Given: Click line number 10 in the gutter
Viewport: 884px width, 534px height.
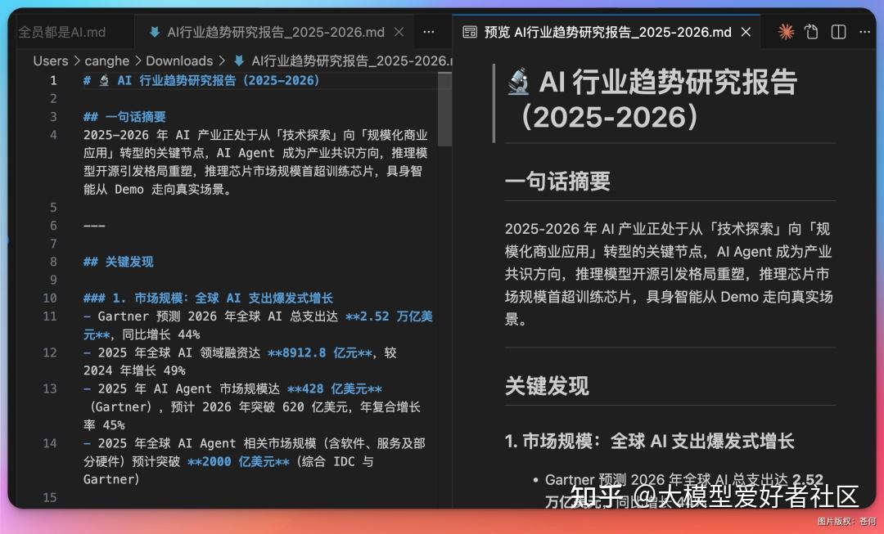Looking at the screenshot, I should point(50,298).
